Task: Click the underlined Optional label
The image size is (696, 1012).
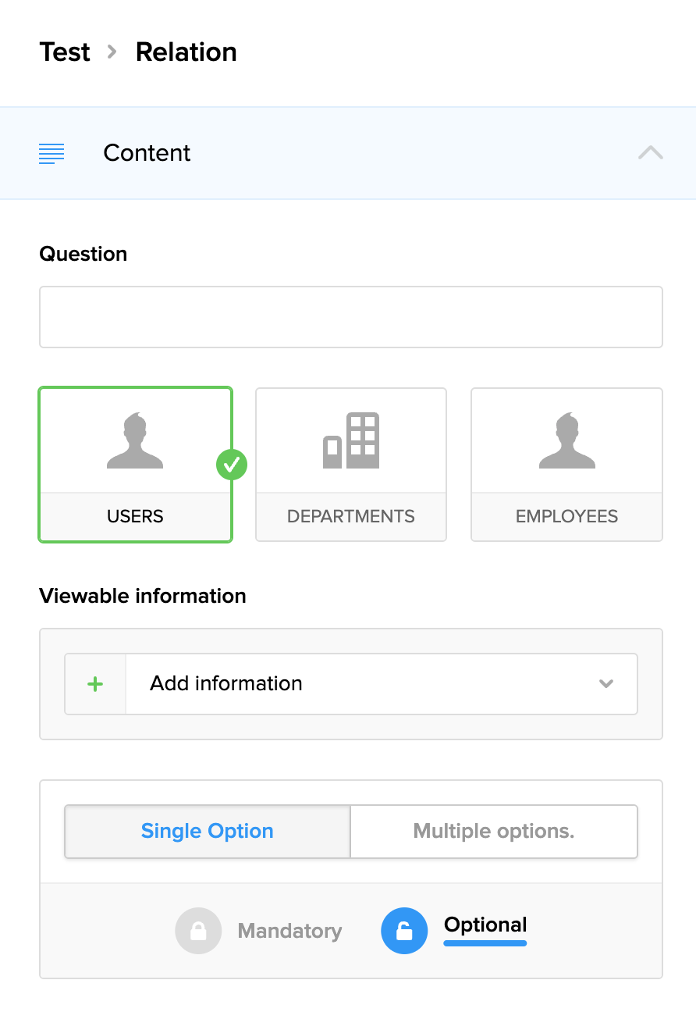Action: (x=485, y=925)
